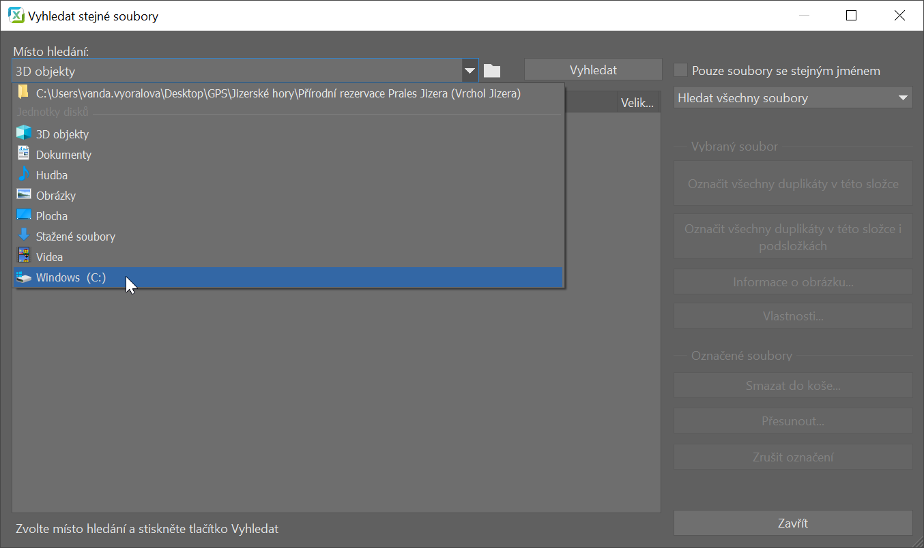Screen dimensions: 924x548
Task: Collapse the Místo hledání dropdown arrow
Action: pyautogui.click(x=470, y=70)
